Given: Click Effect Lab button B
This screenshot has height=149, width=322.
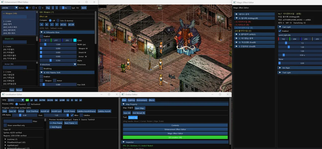Looking at the screenshot, I should pos(47,25).
